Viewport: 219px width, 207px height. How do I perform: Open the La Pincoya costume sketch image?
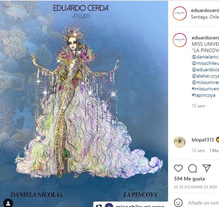click(x=84, y=103)
